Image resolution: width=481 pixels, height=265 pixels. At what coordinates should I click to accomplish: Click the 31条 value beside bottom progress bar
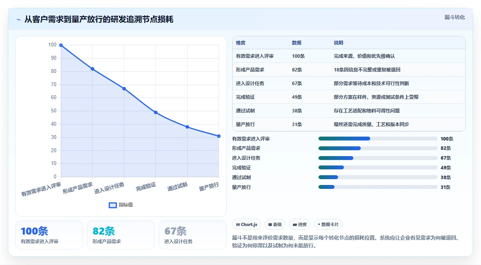click(x=446, y=187)
